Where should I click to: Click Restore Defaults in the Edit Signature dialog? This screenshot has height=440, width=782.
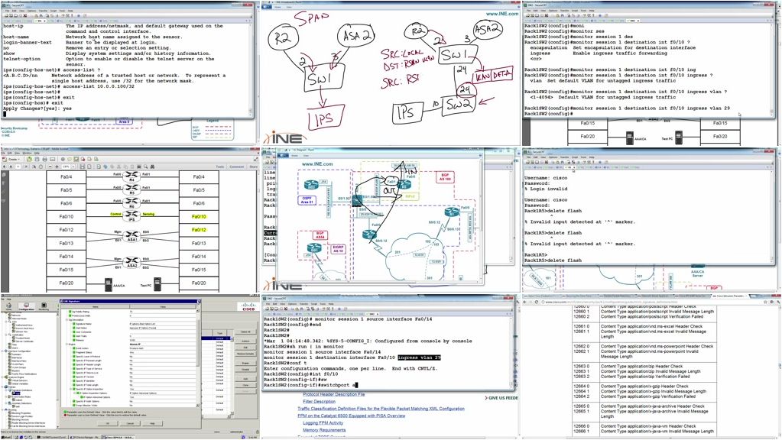click(245, 354)
